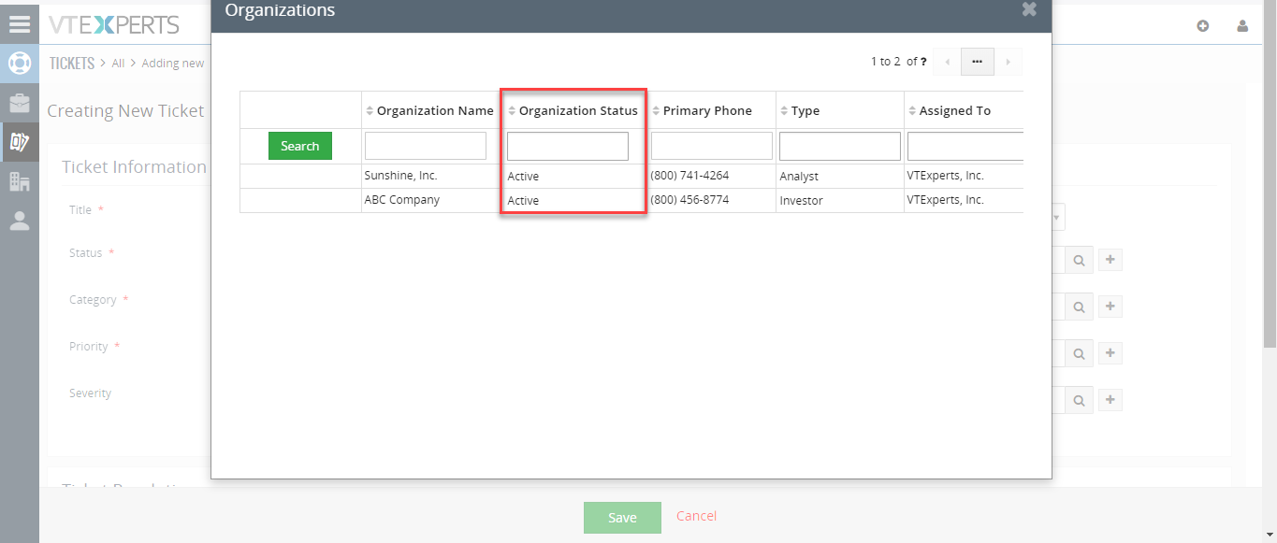Select the Sunshine, Inc. organization row
Viewport: 1277px width, 543px height.
point(631,176)
